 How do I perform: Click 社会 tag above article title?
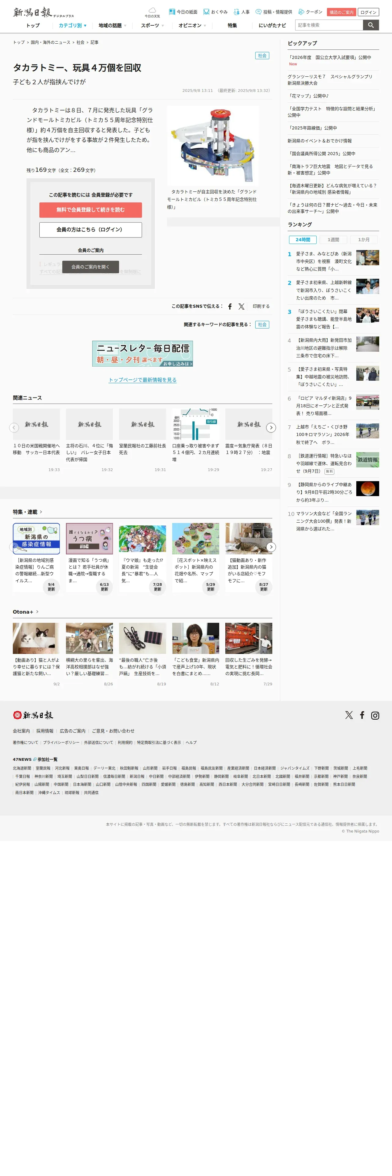262,56
